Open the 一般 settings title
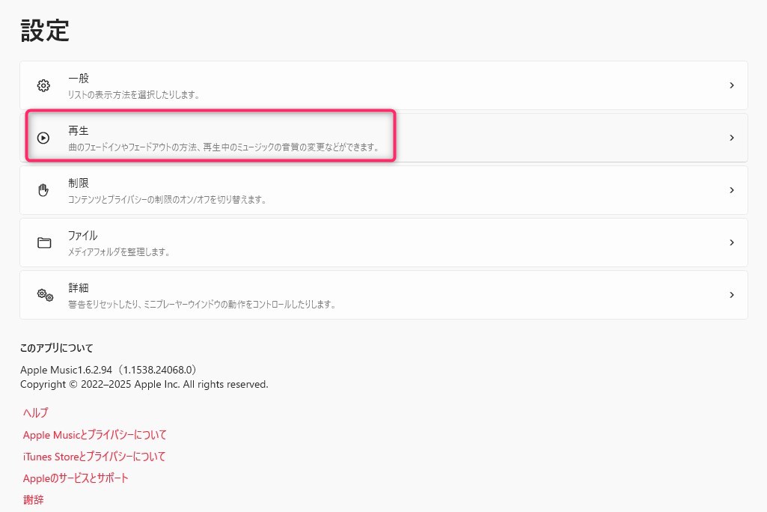 click(x=79, y=78)
